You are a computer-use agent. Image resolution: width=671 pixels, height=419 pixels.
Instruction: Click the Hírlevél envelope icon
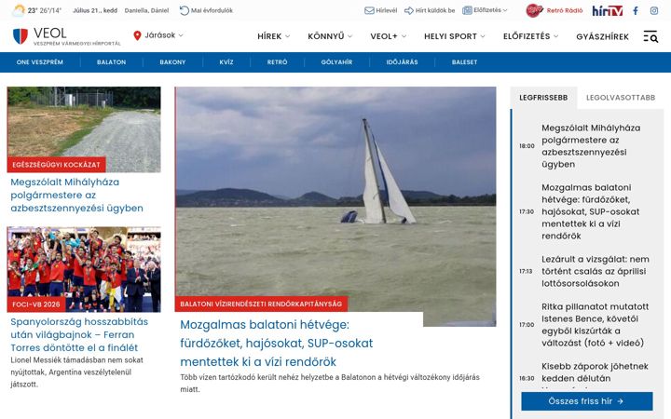pyautogui.click(x=369, y=10)
